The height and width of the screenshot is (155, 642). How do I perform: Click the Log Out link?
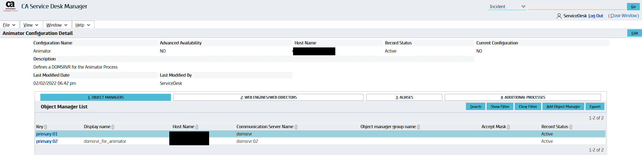[x=596, y=16]
